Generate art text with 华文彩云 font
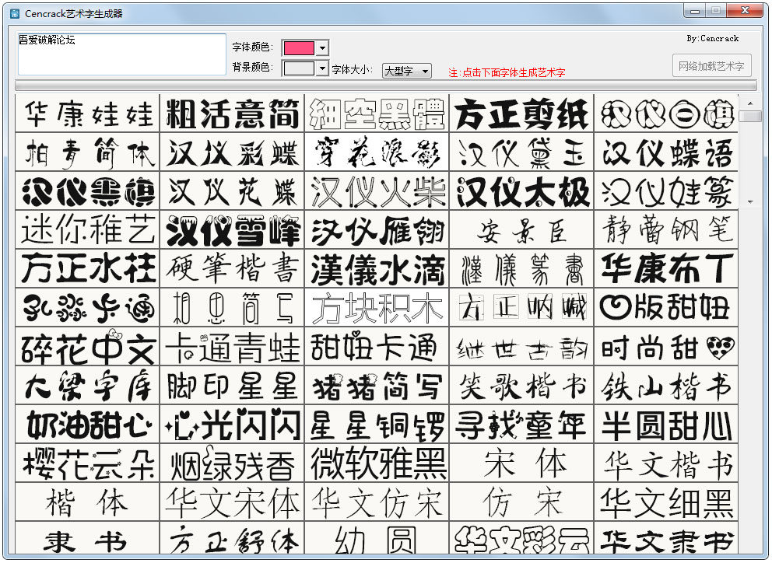 (521, 538)
